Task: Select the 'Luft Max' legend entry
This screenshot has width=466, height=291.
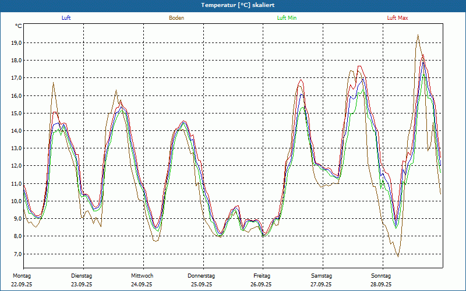Action: click(x=398, y=18)
